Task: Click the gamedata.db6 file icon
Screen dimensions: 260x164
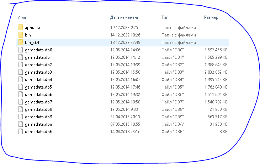Action: coord(20,95)
